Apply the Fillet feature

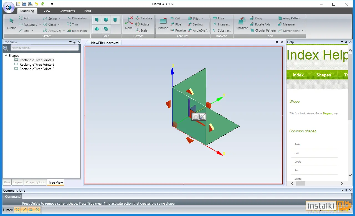click(x=194, y=19)
